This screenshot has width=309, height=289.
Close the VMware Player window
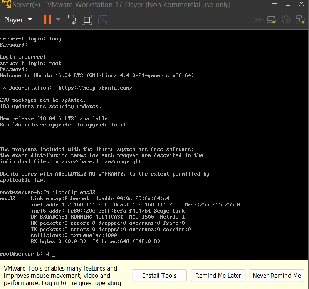302,4
